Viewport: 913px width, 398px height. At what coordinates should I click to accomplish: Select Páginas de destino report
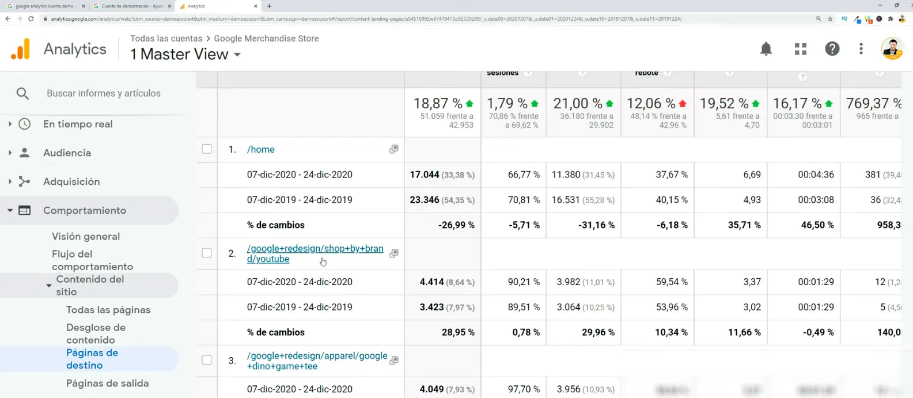pyautogui.click(x=92, y=359)
